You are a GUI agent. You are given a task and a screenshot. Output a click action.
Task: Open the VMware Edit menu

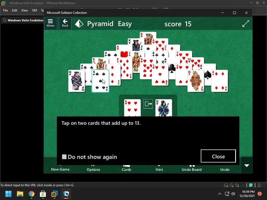(15, 10)
